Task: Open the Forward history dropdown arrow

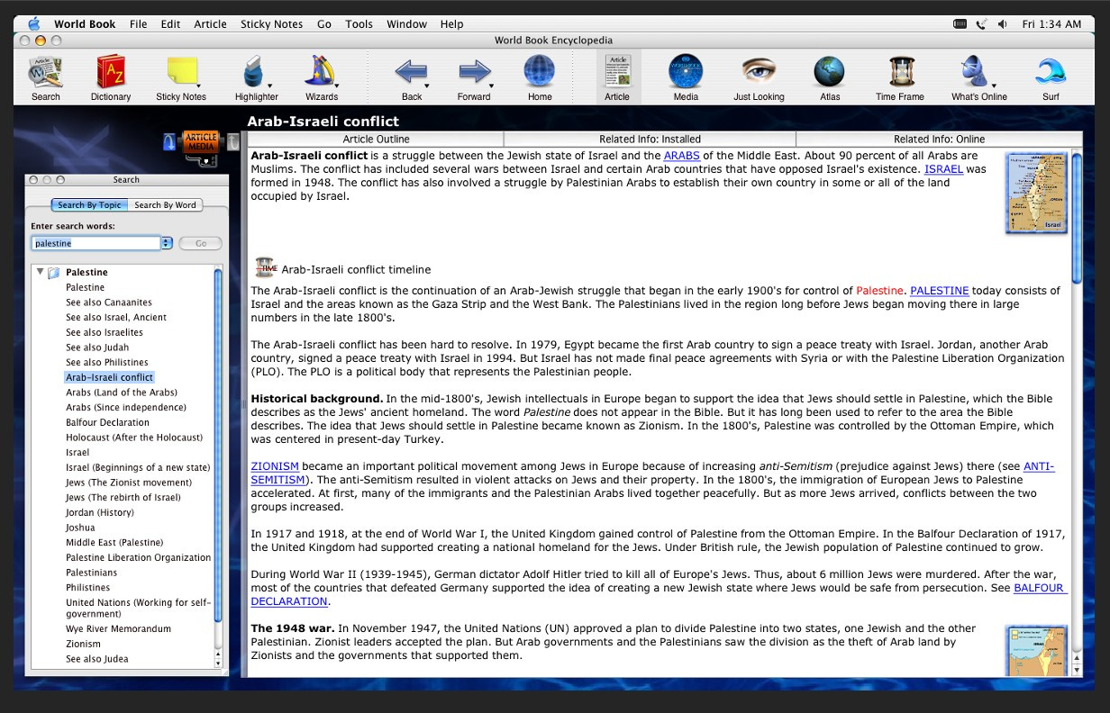Action: pos(491,86)
